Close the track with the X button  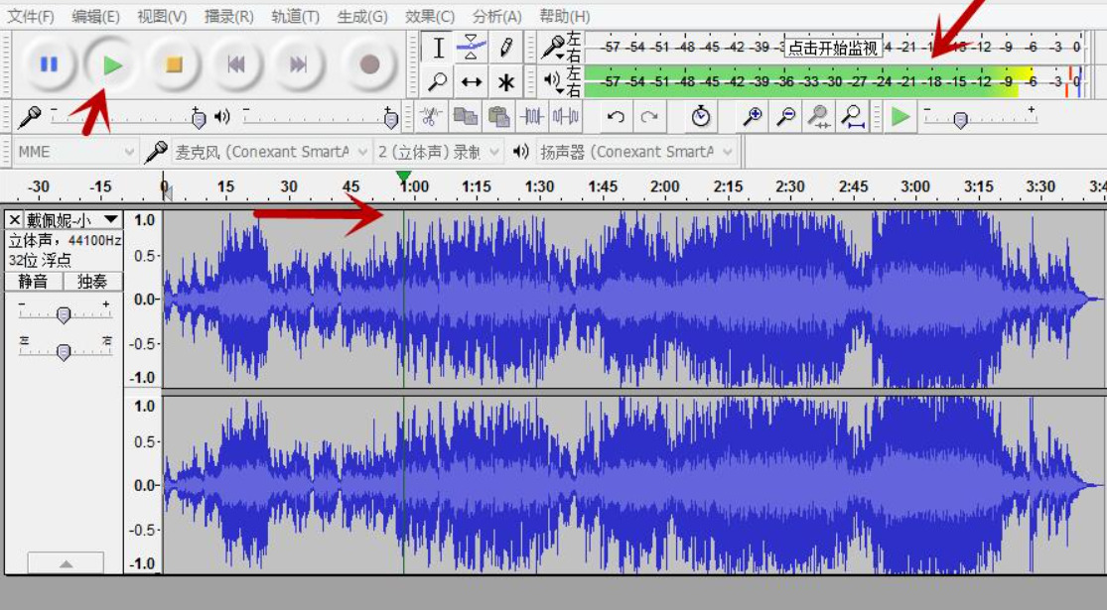click(x=15, y=219)
